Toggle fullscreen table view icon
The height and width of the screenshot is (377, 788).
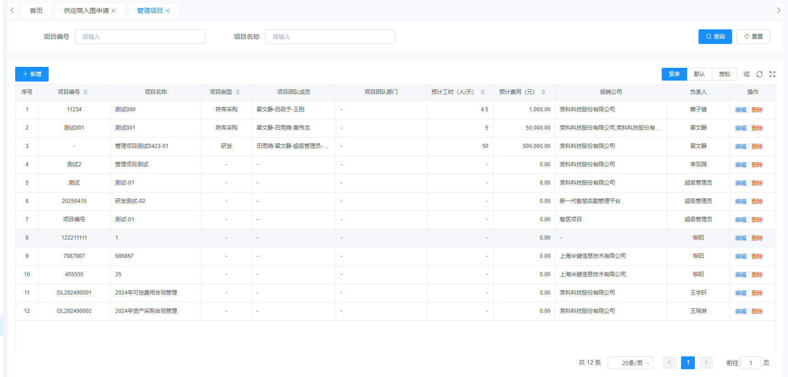pos(772,74)
